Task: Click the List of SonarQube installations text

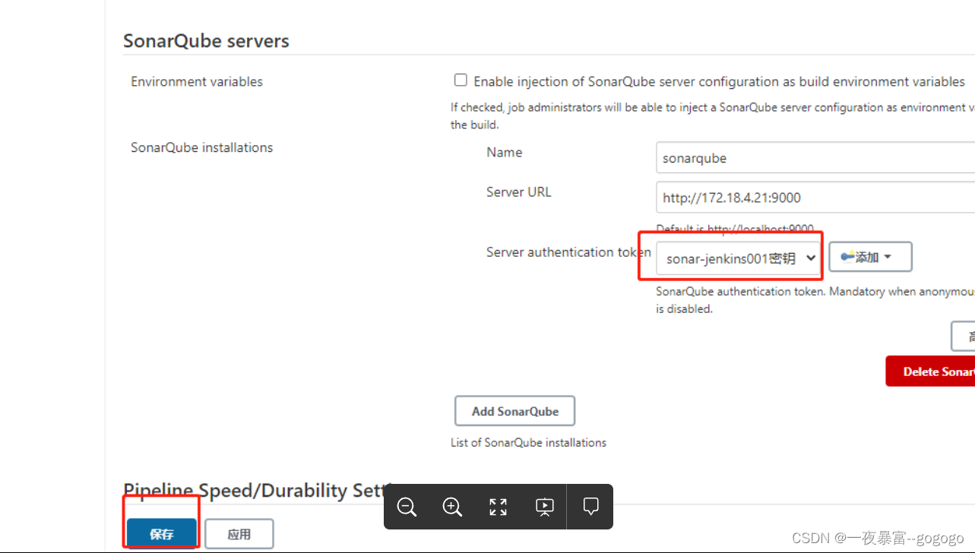Action: coord(528,442)
